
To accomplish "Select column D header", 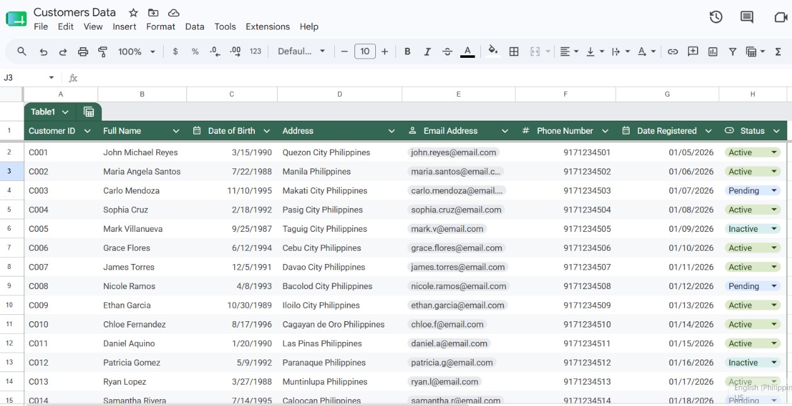I will tap(339, 94).
